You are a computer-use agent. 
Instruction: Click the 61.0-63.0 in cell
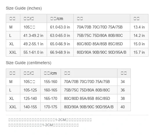click(x=60, y=27)
